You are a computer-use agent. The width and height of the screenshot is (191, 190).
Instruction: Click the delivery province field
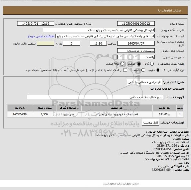[x=136, y=51]
